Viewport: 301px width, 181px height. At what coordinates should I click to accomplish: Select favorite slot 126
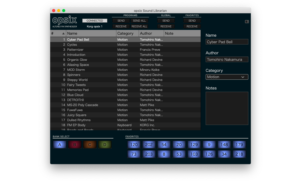(209, 154)
